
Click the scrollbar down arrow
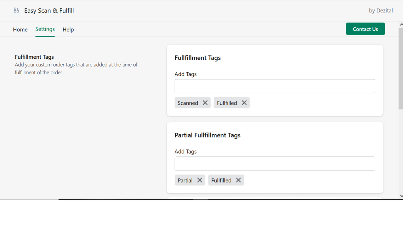click(x=400, y=196)
